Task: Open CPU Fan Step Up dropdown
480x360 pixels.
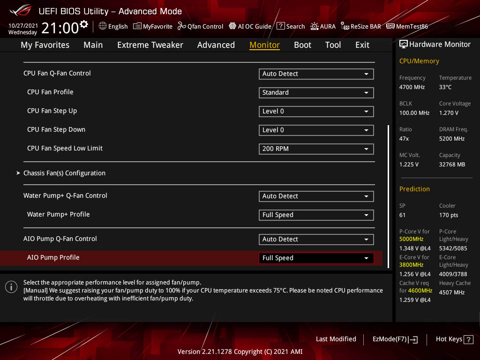Action: (x=316, y=112)
